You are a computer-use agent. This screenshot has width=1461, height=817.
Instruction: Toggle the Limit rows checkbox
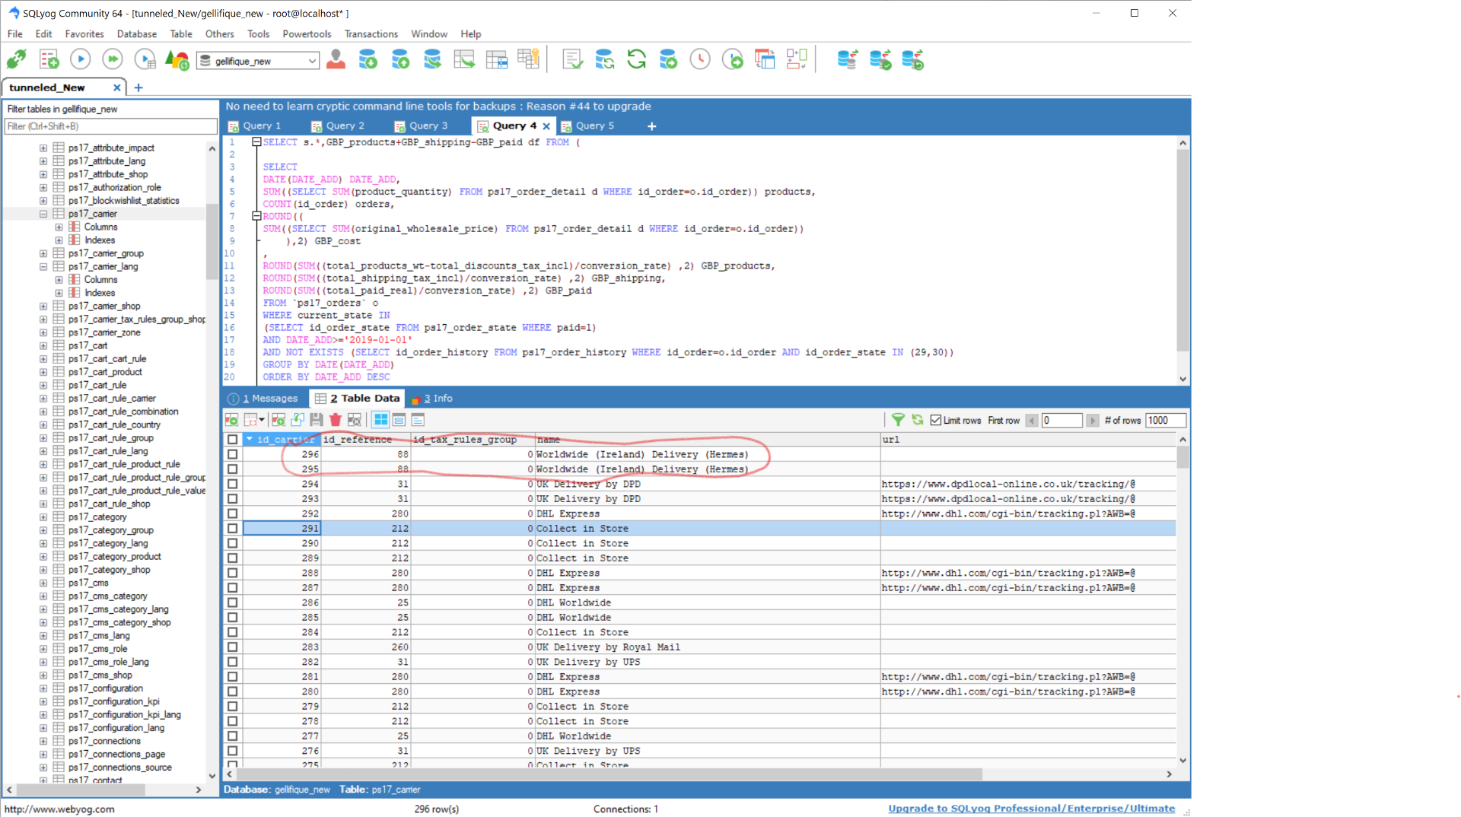[936, 421]
